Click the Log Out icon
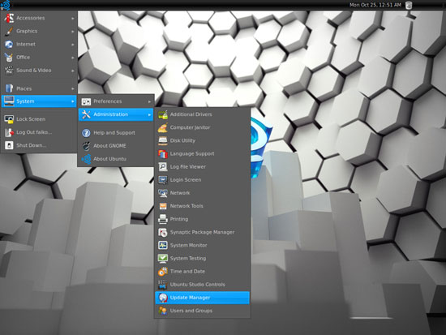This screenshot has width=446, height=335. [x=9, y=132]
